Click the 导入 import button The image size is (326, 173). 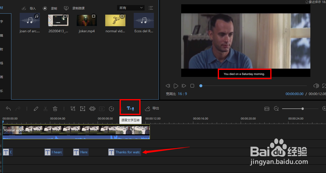pos(29,8)
